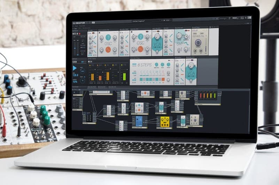279x185 pixels.
Task: Click the BPM value 120.0 in the CLK block
Action: [76, 75]
